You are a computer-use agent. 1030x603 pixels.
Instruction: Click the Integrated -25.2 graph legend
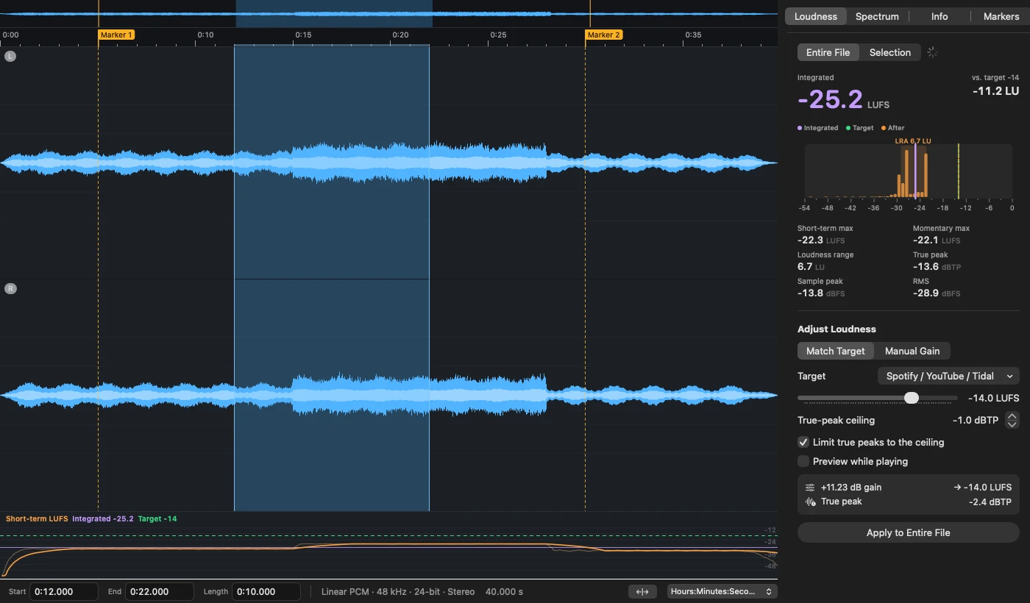pos(103,519)
